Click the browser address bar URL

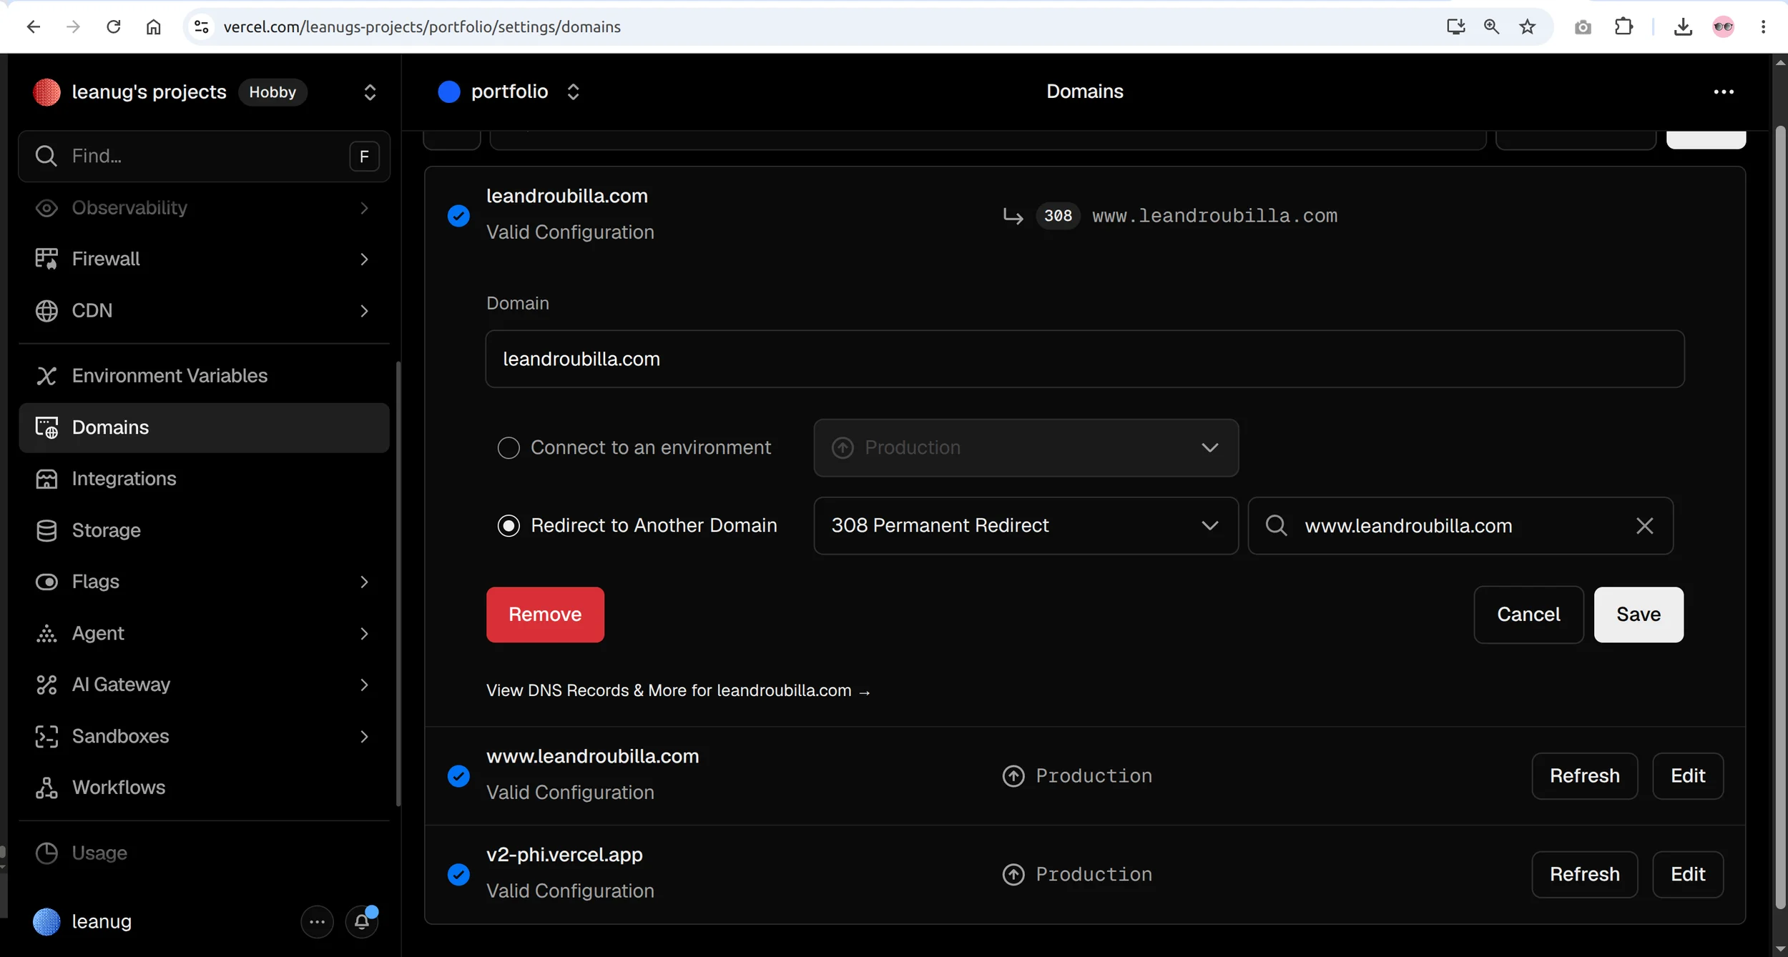tap(422, 27)
